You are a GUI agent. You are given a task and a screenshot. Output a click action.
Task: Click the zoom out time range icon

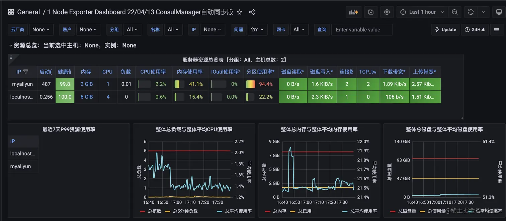454,12
